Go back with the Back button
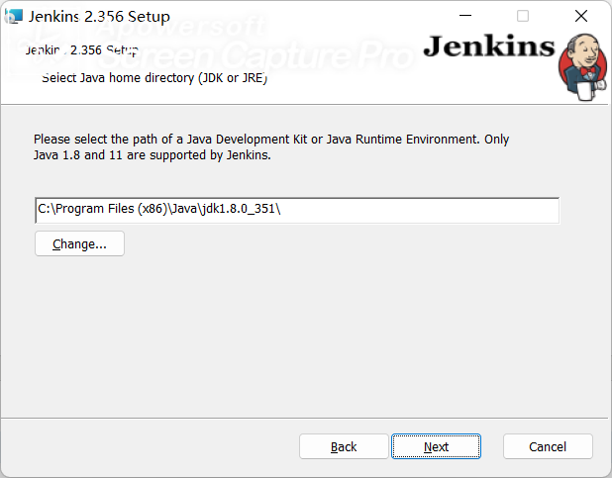Viewport: 612px width, 478px height. click(x=344, y=446)
